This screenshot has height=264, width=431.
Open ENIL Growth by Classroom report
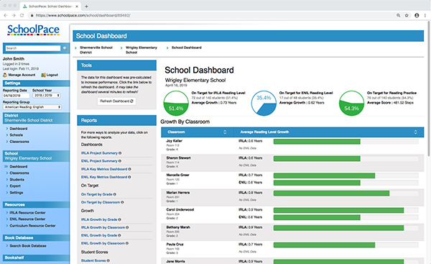pos(103,243)
